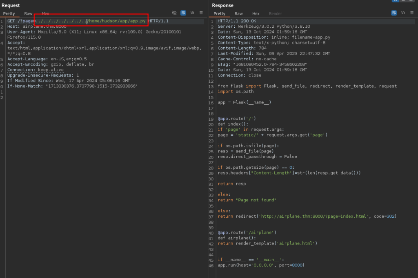This screenshot has height=278, width=418.
Task: Click the return redirect airplane.thm:8000 line
Action: pyautogui.click(x=307, y=216)
